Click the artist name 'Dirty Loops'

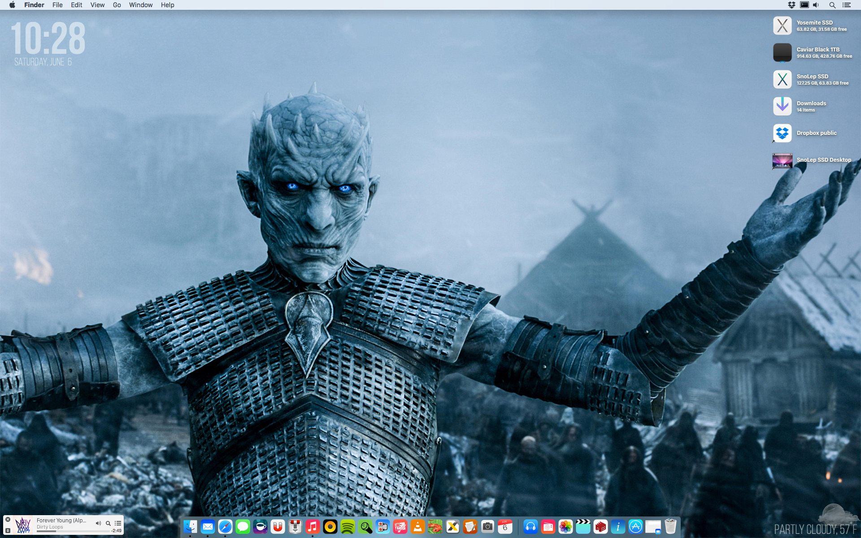coord(50,527)
